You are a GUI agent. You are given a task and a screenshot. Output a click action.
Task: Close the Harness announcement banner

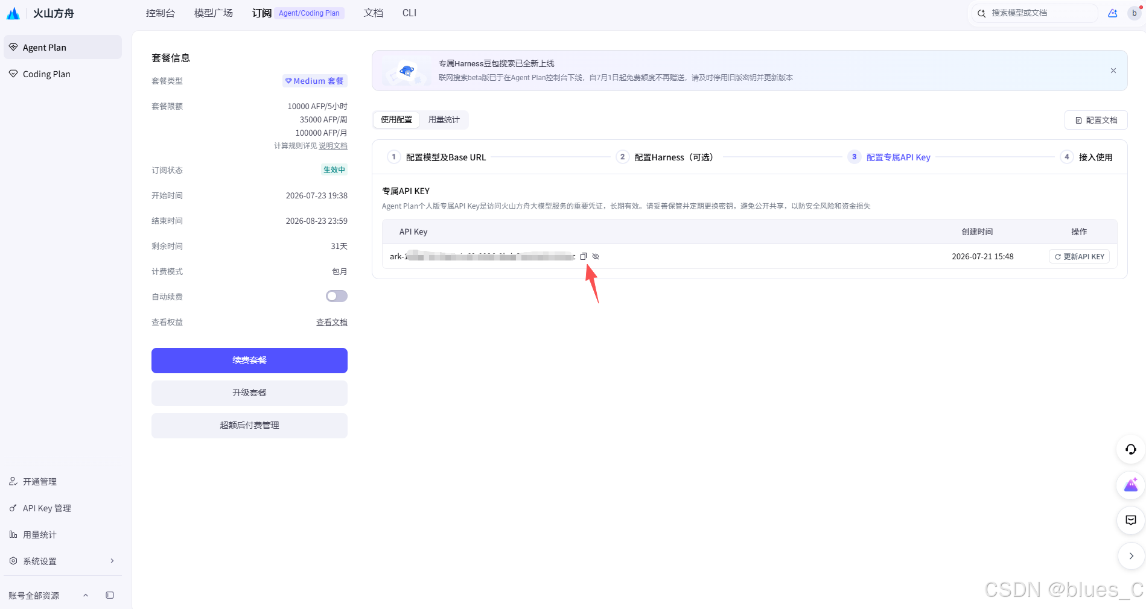pos(1113,71)
